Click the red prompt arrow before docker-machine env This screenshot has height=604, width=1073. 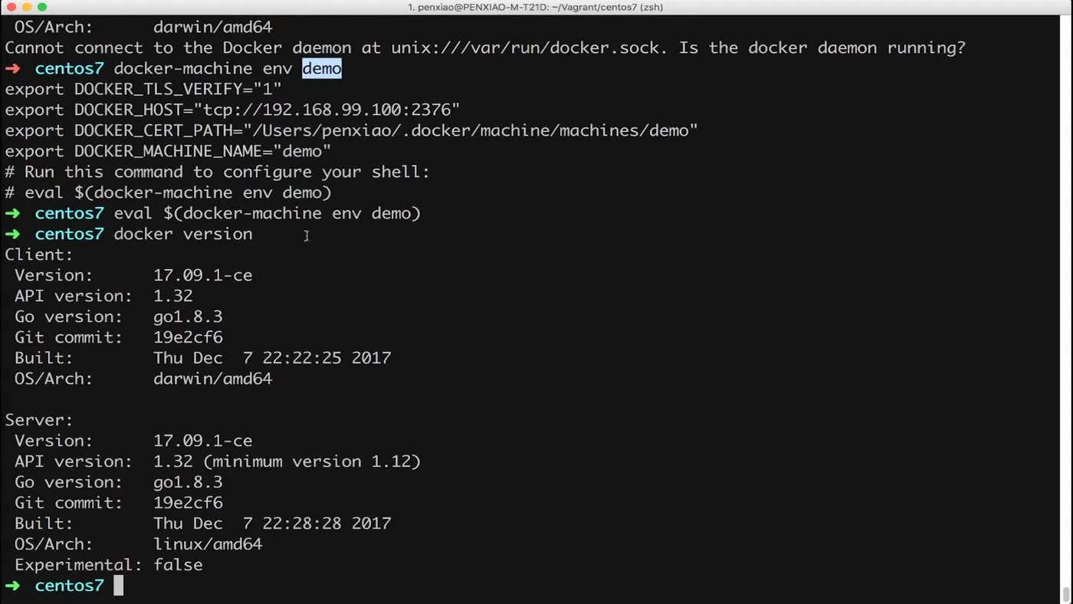point(12,69)
